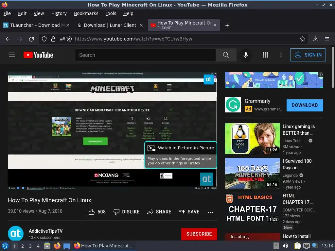
Task: Go to YouTube home via logo
Action: point(38,55)
